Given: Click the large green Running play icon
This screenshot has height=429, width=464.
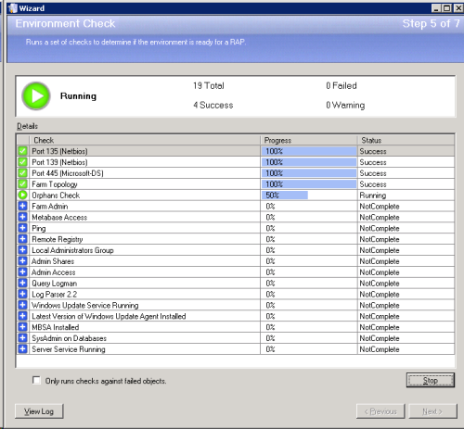Looking at the screenshot, I should 36,95.
